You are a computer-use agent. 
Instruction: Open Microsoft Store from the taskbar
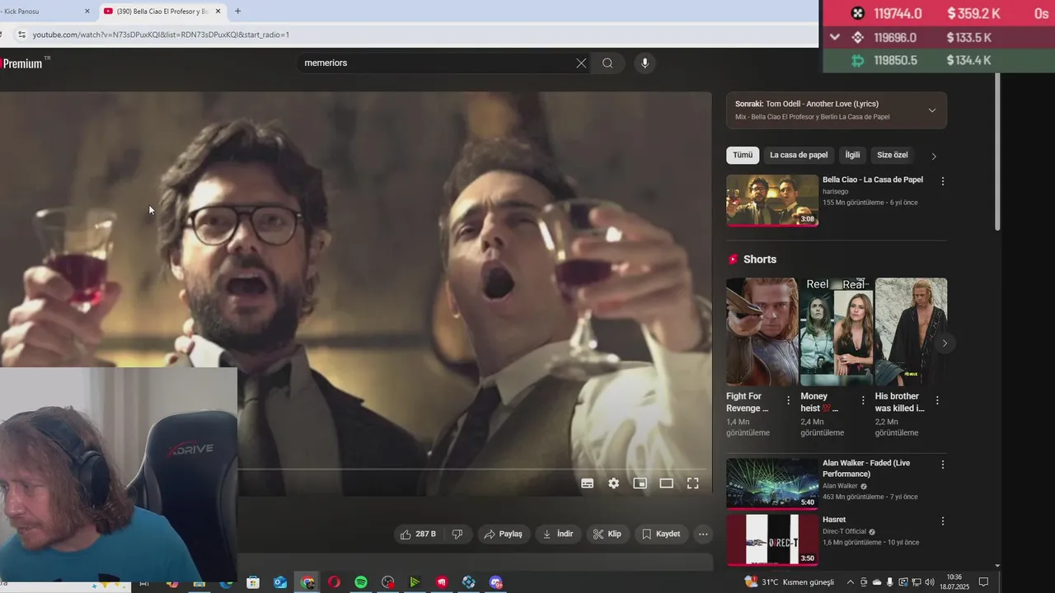[253, 582]
